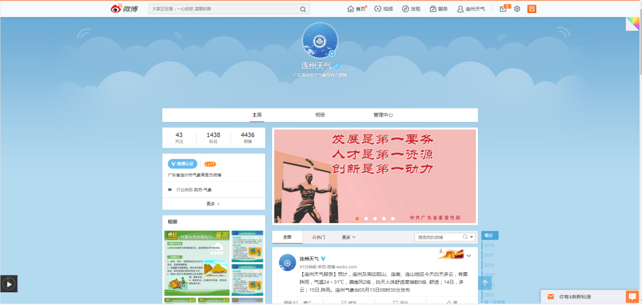Select first banner slide dot
Viewport: 642px width, 305px height.
point(357,218)
